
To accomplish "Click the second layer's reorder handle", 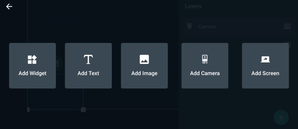I will point(288,45).
